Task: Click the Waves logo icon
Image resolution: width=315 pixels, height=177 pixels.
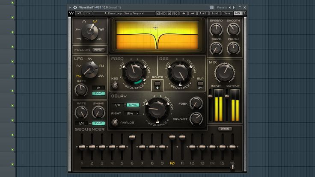Action: [71, 13]
